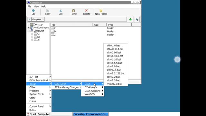Collapse the Computer tree node
This screenshot has height=116, width=206.
tap(29, 31)
